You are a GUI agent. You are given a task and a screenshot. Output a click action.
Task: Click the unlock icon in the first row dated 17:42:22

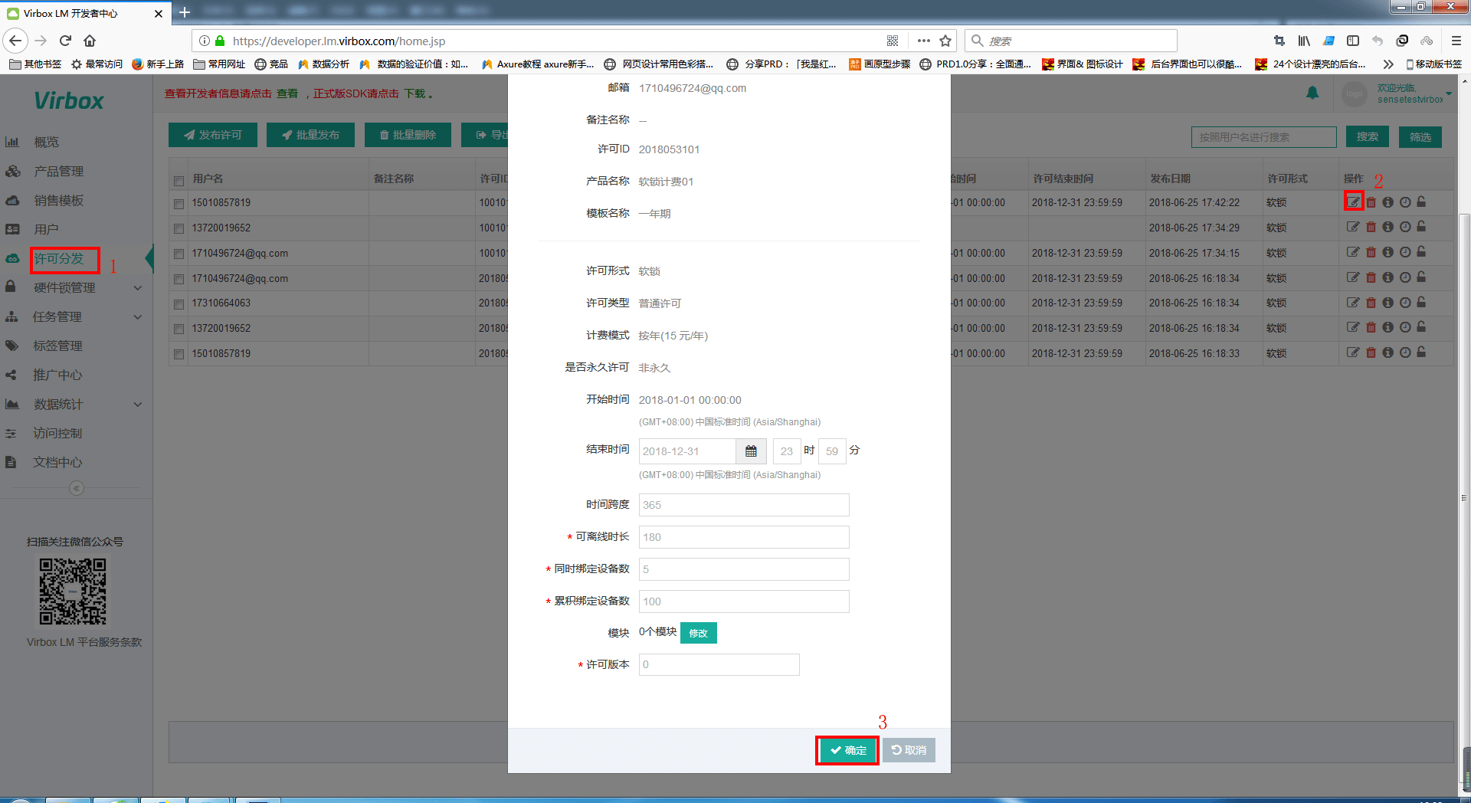click(1421, 202)
